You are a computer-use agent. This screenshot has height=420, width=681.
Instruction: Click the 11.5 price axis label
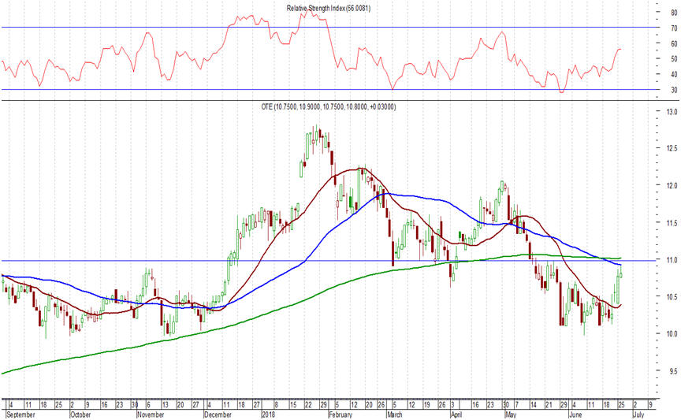(672, 223)
